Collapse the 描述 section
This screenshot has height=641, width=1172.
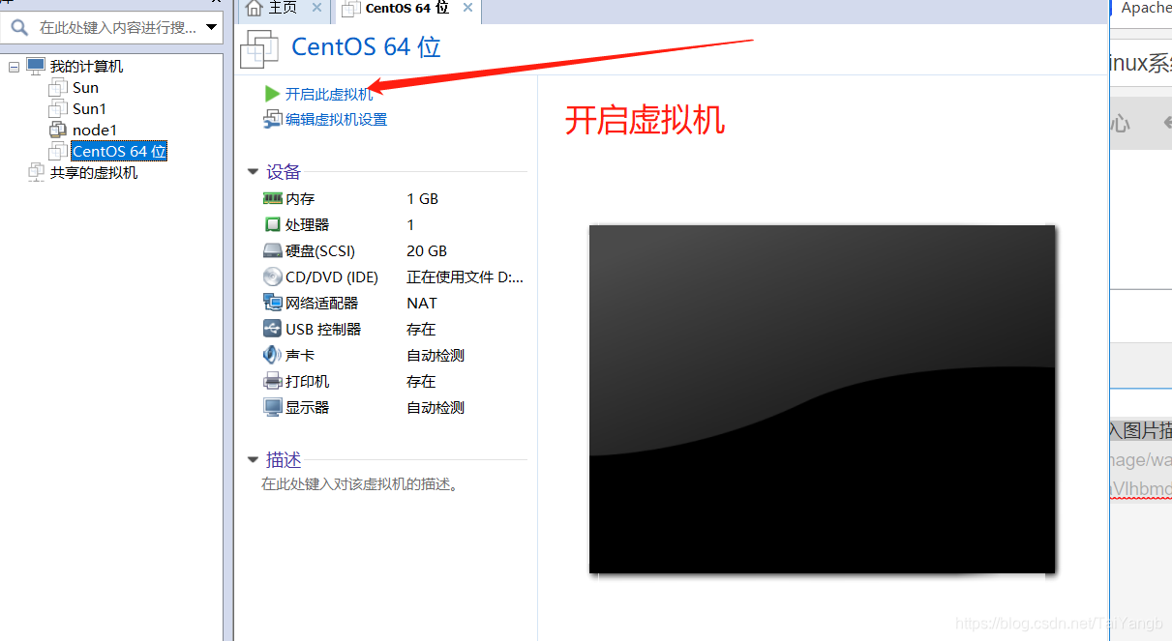pos(253,460)
